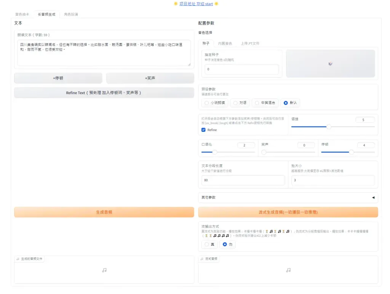Switch to the 长音频生成 tab
Screen dimensions: 390x294
tap(46, 14)
